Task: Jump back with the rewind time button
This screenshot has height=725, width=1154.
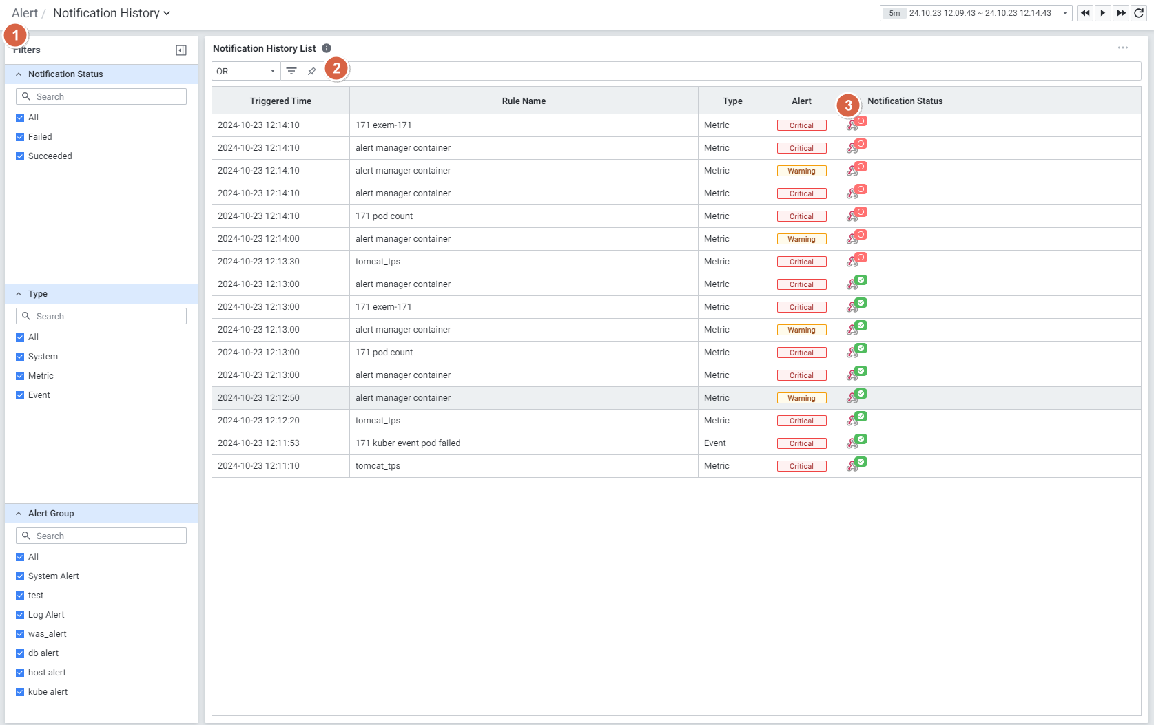Action: [1085, 13]
